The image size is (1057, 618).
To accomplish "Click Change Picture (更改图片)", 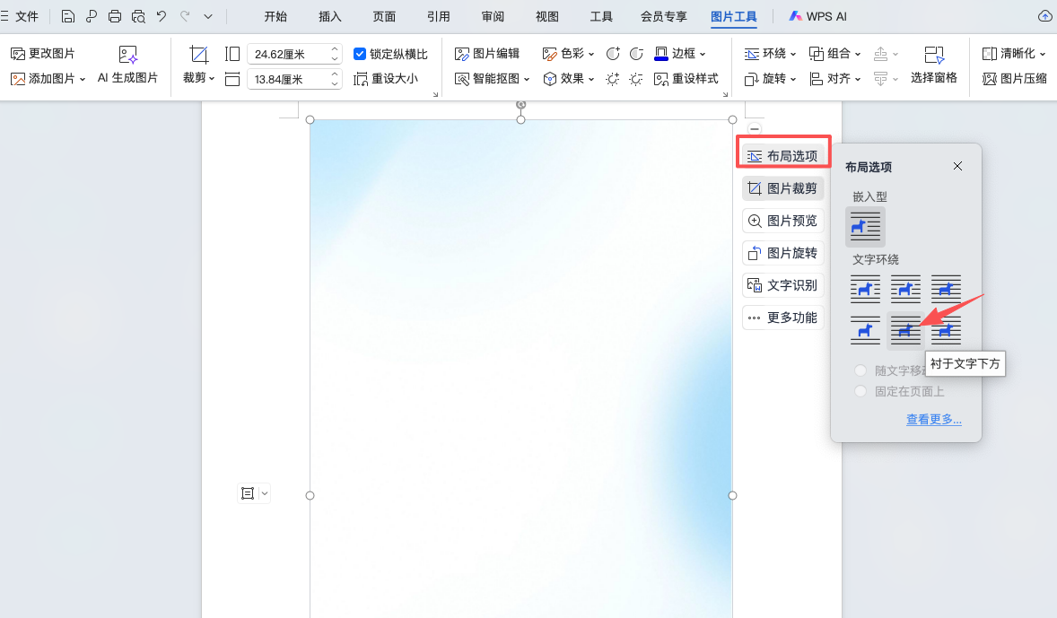I will (x=43, y=53).
